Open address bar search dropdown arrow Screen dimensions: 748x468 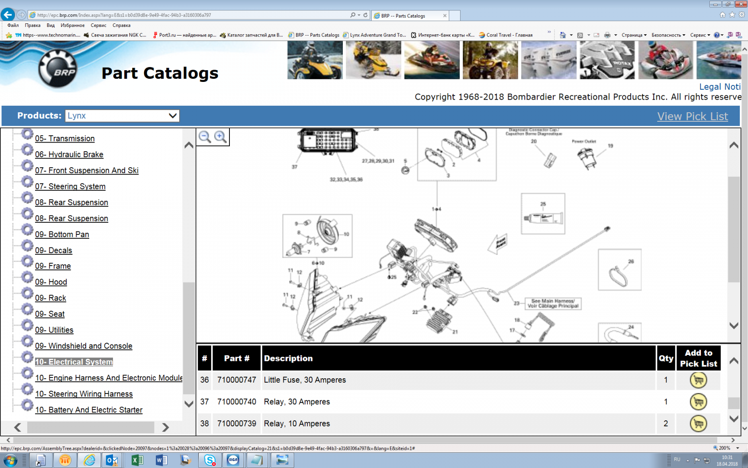coord(359,15)
